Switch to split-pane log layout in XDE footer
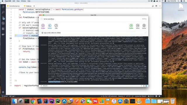187x105 pixels. tap(146, 86)
